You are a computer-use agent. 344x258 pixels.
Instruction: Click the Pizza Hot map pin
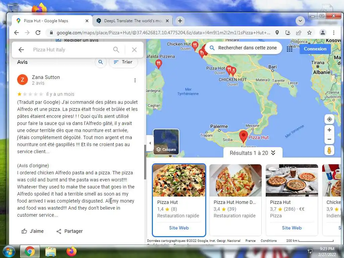pos(229,70)
